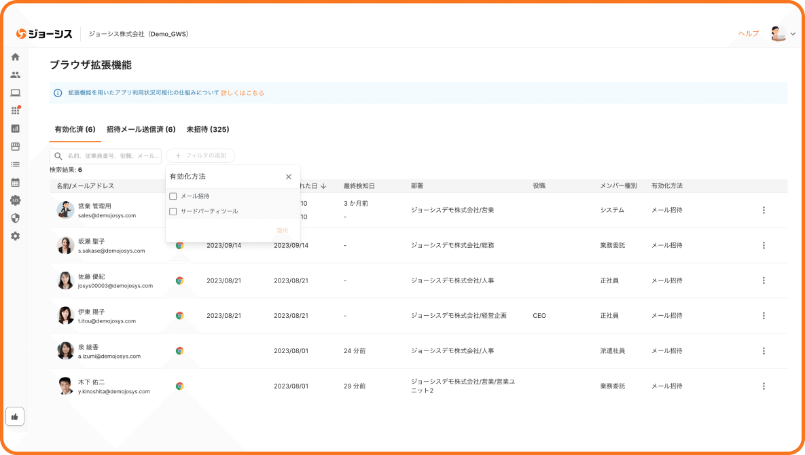Click 坂瀬 聖子 avatar thumbnail
Viewport: 805px width, 455px height.
(65, 246)
